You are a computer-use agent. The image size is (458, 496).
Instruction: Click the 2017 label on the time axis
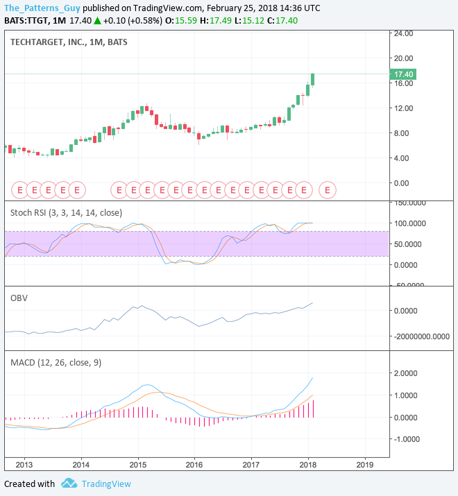(x=251, y=465)
